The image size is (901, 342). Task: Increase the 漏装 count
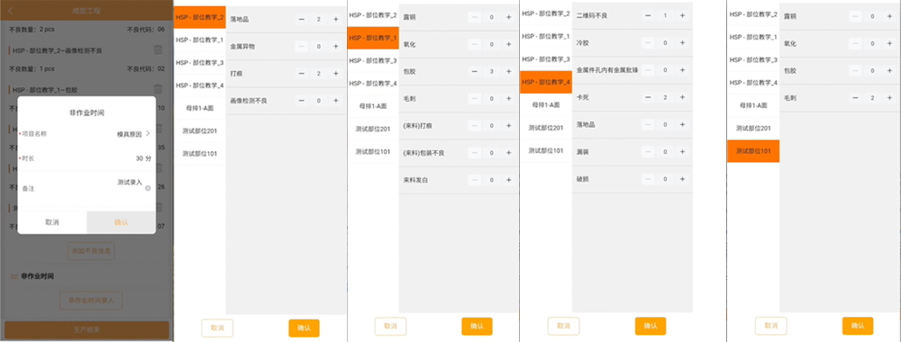(682, 152)
